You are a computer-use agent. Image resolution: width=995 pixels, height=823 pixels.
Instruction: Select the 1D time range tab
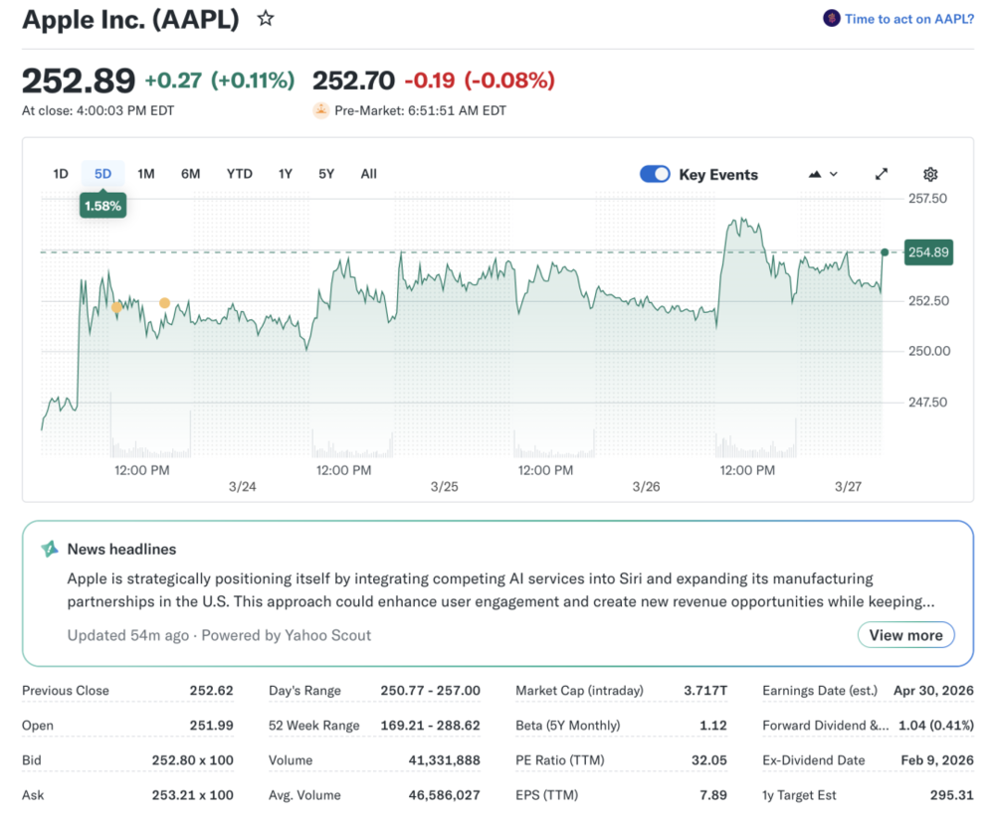click(61, 174)
